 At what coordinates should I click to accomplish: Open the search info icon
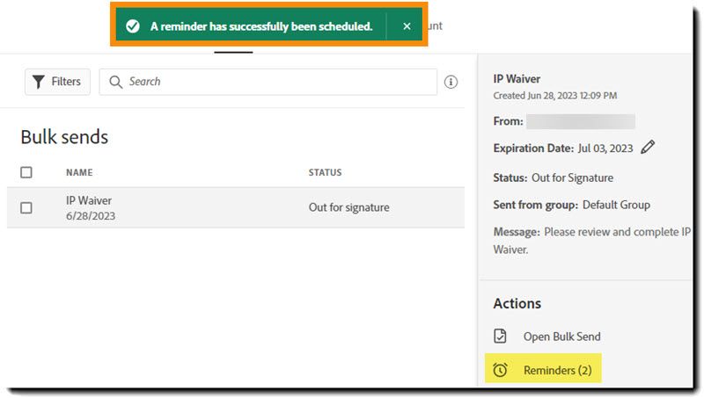(x=451, y=82)
